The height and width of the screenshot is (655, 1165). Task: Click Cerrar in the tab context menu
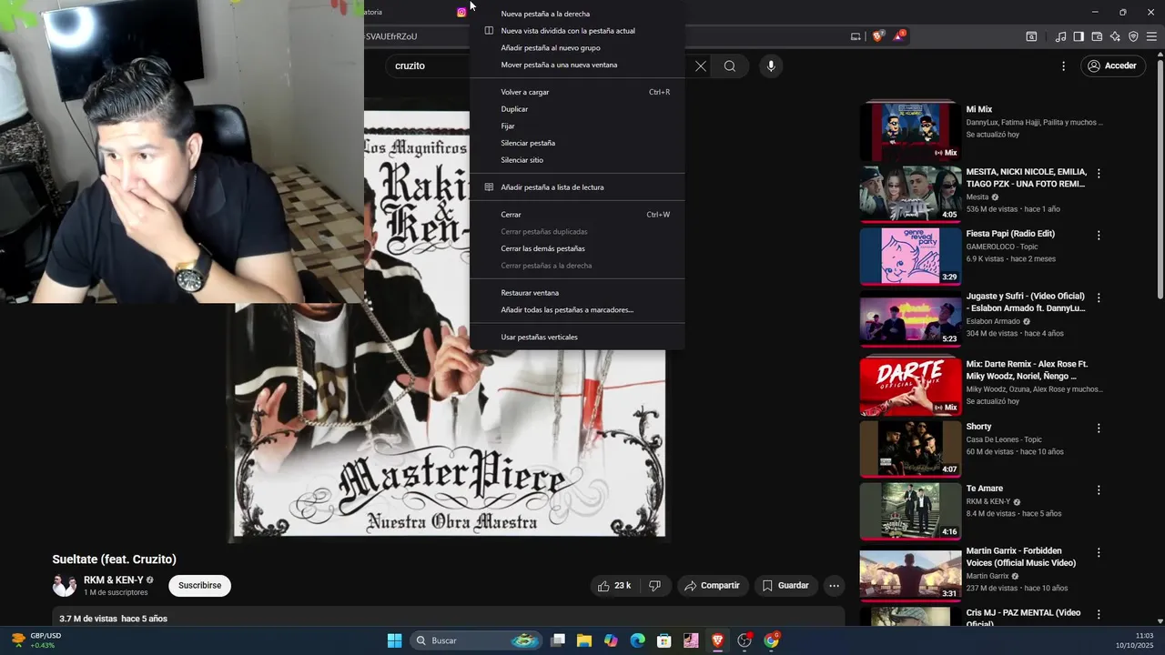coord(577,215)
